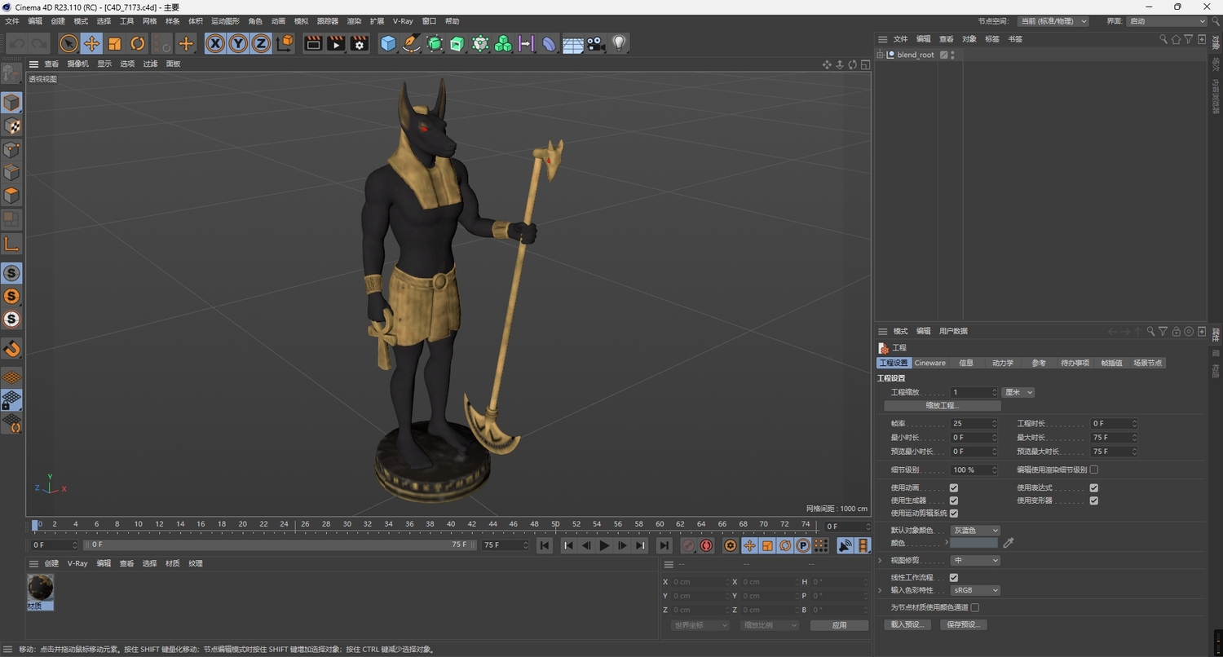Click the Render to Picture Viewer icon

[x=335, y=43]
